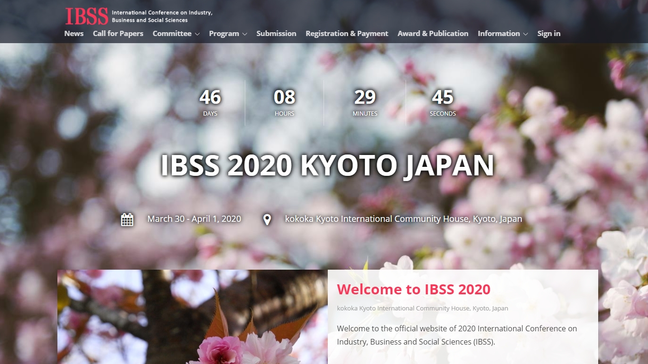
Task: Open Registration & Payment page
Action: (347, 33)
